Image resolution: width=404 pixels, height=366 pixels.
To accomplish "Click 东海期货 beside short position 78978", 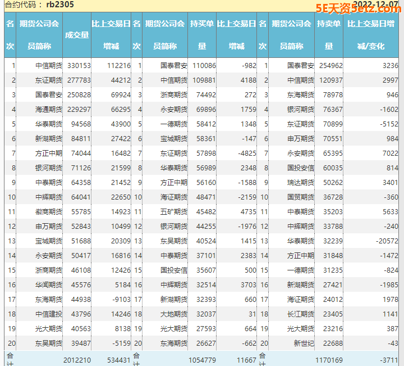I will coord(301,94).
